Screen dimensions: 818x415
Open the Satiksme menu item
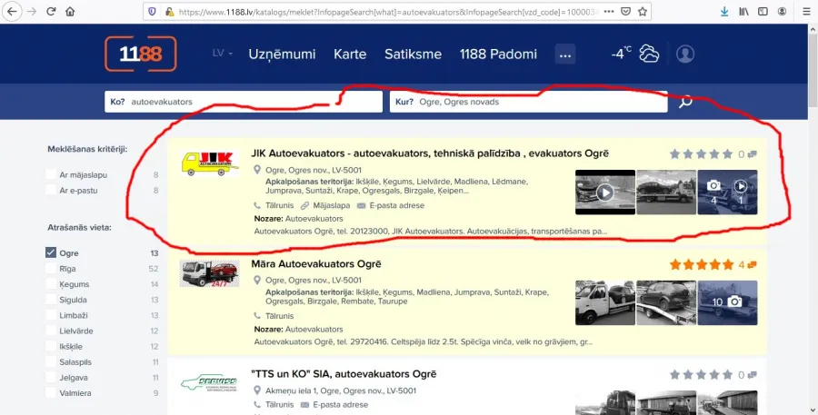[414, 54]
